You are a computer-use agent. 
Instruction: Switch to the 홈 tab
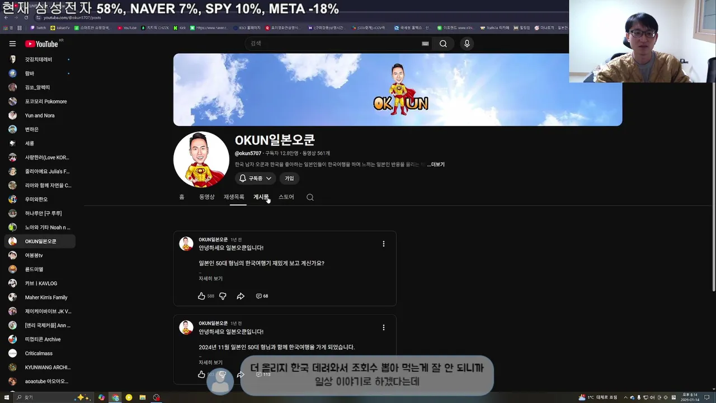click(181, 197)
